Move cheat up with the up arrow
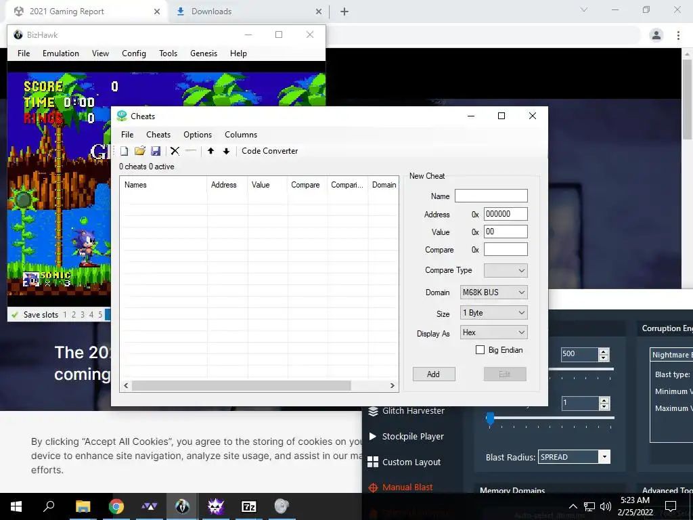 coord(211,151)
